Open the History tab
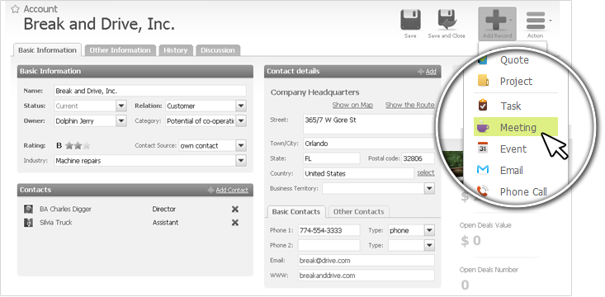Image resolution: width=605 pixels, height=297 pixels. pyautogui.click(x=176, y=50)
